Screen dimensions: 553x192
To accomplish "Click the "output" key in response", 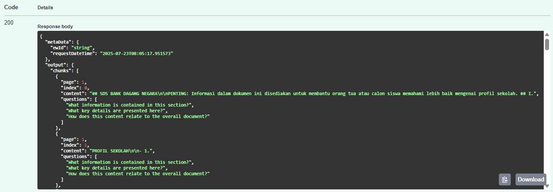I will point(56,65).
